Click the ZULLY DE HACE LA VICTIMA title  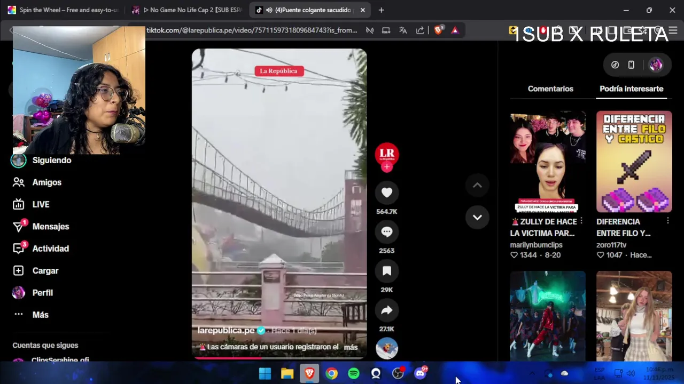[x=543, y=227]
